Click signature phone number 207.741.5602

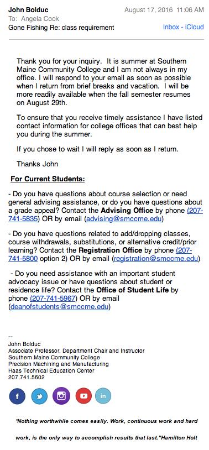[27, 378]
